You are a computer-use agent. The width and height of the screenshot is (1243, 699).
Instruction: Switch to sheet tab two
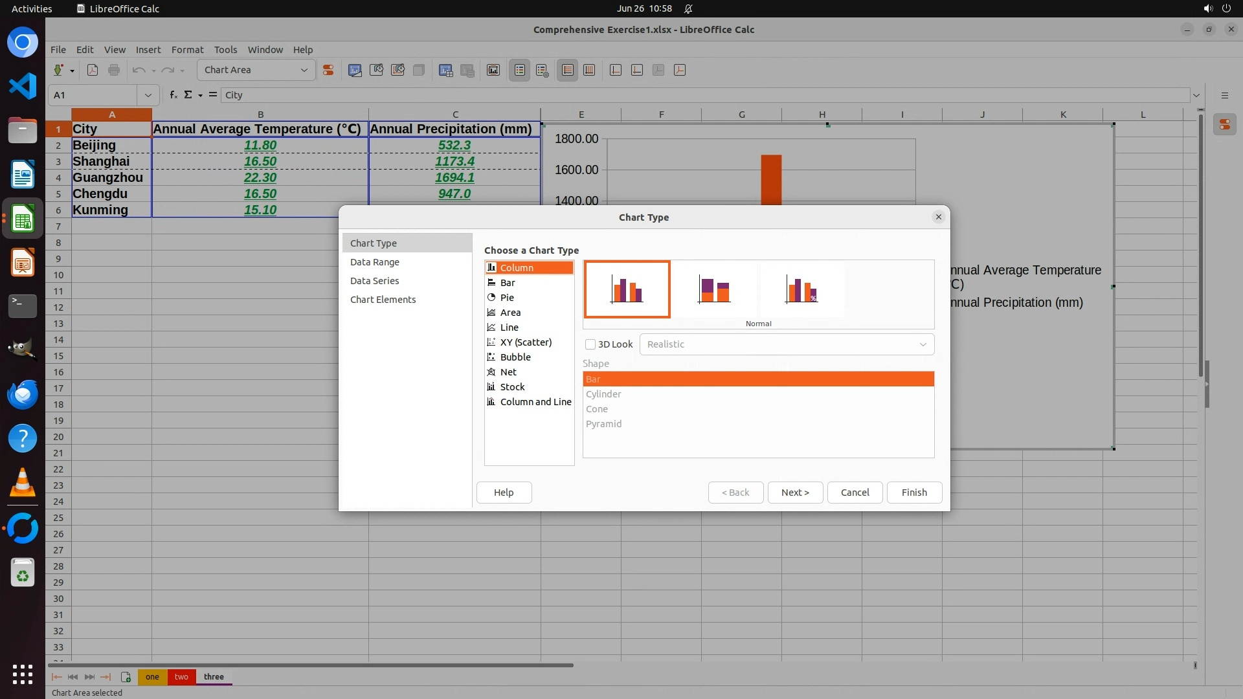point(181,677)
